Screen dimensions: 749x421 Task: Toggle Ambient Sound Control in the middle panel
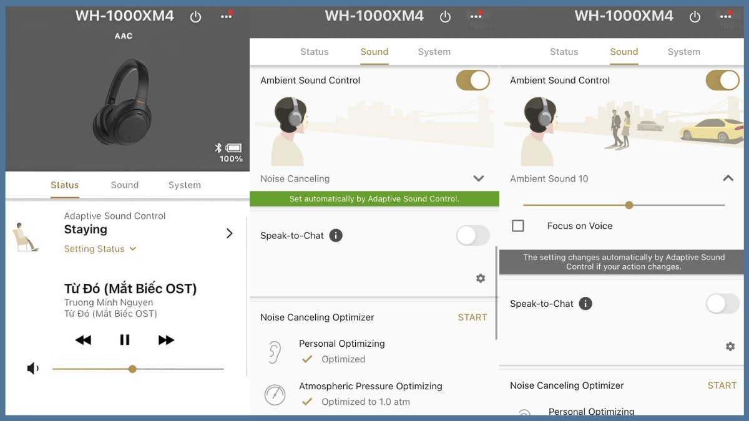[x=473, y=80]
